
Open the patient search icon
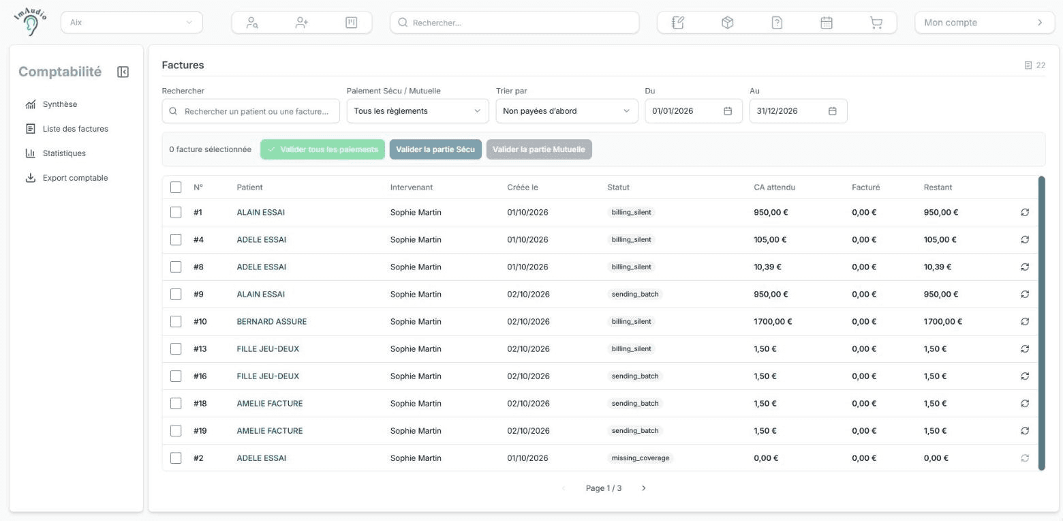coord(252,23)
